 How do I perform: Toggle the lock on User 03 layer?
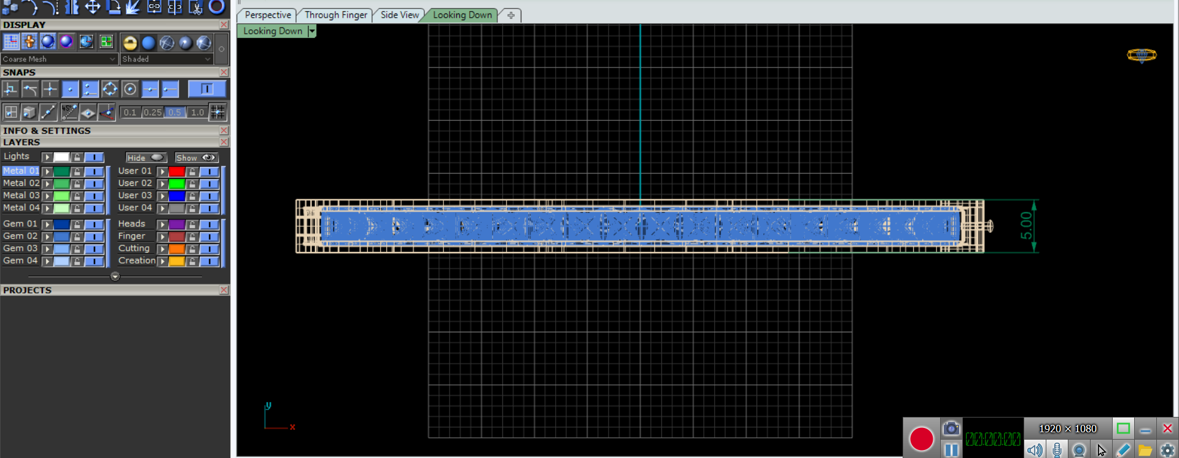[192, 196]
